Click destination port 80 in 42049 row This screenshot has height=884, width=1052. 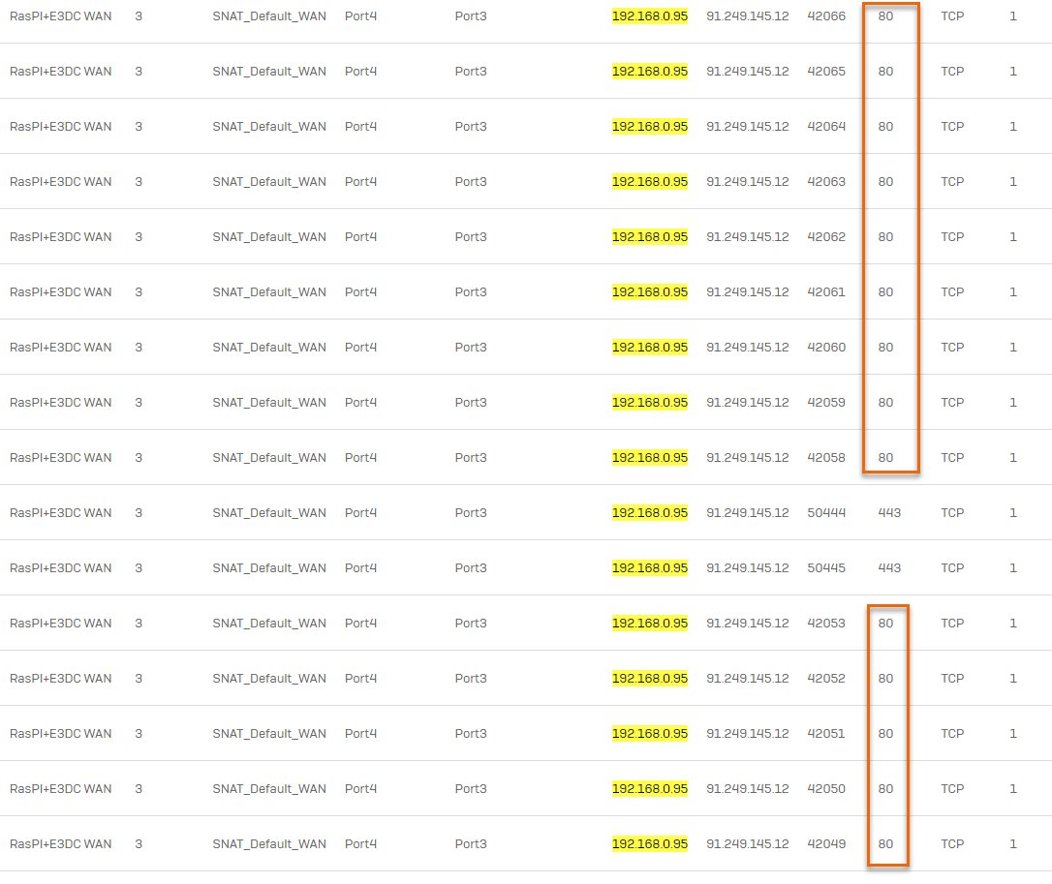pyautogui.click(x=885, y=843)
